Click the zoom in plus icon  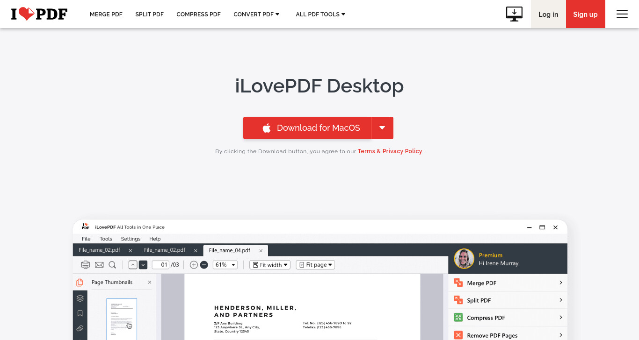pos(194,265)
